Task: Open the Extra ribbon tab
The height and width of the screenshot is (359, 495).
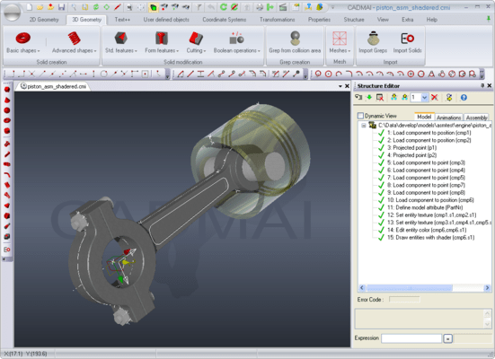Action: (x=407, y=20)
